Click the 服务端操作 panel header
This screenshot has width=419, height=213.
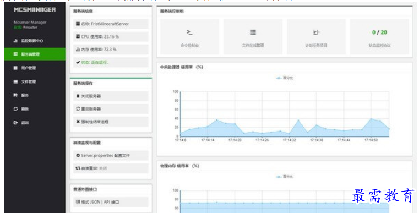pyautogui.click(x=83, y=83)
